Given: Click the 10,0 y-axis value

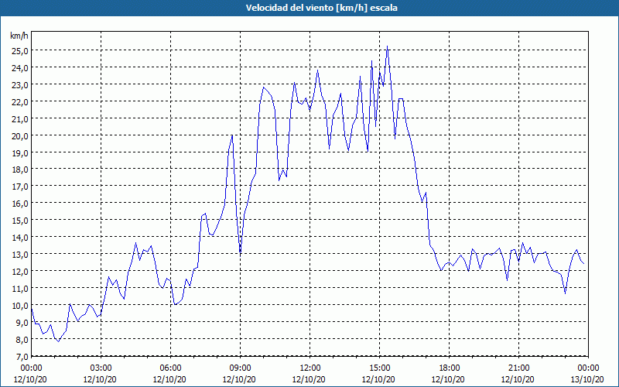Looking at the screenshot, I should 20,305.
